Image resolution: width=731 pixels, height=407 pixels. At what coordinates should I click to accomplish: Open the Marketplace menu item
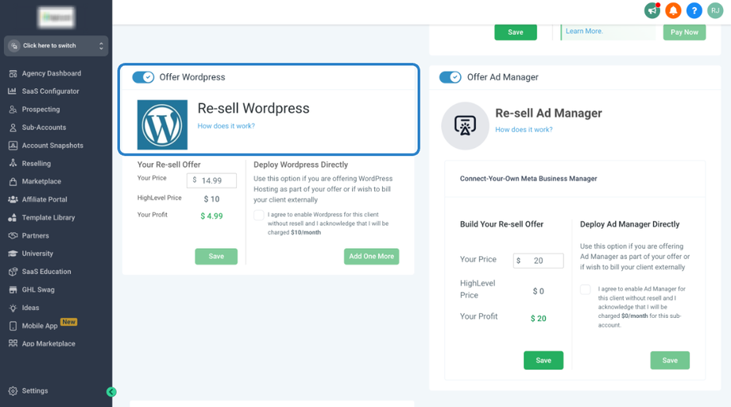41,181
